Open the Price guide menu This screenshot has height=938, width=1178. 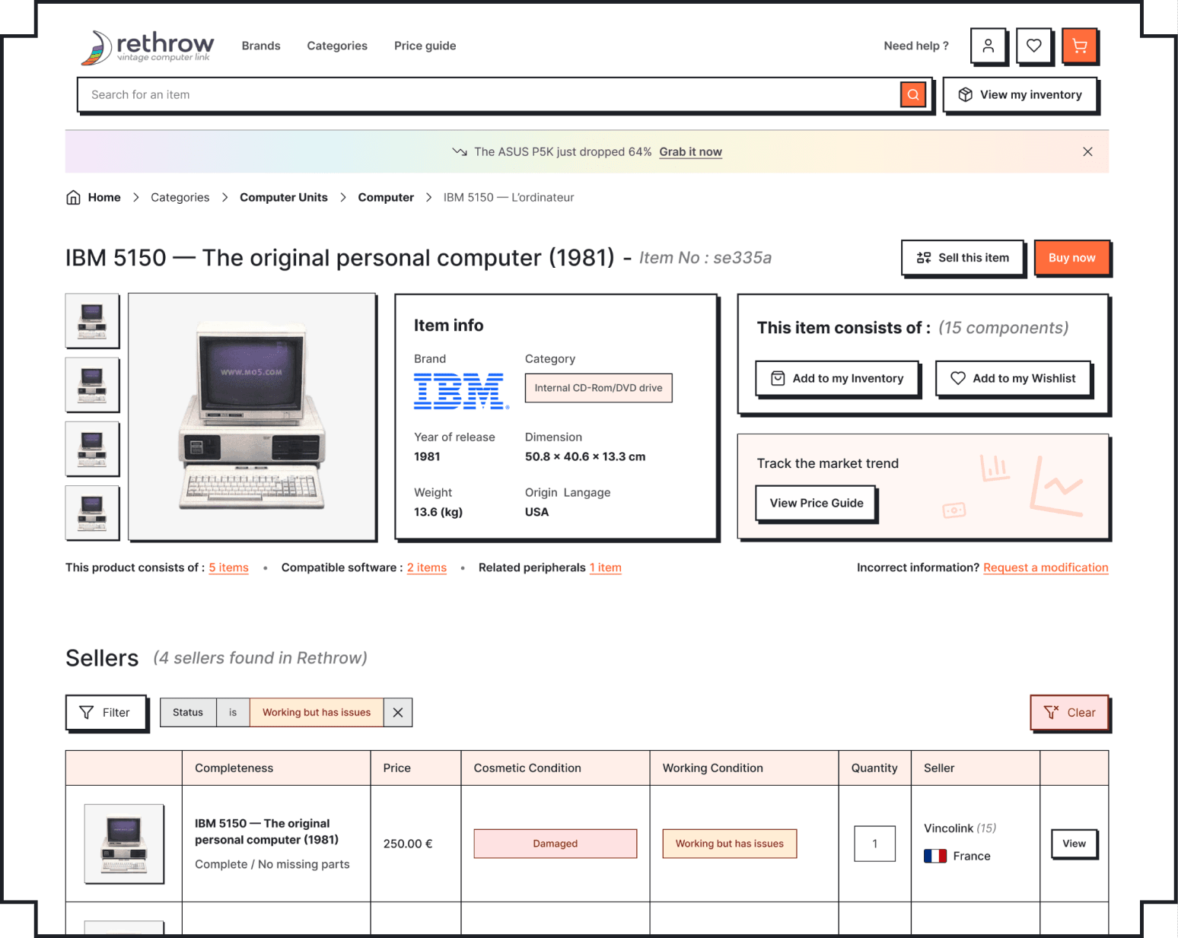tap(425, 46)
